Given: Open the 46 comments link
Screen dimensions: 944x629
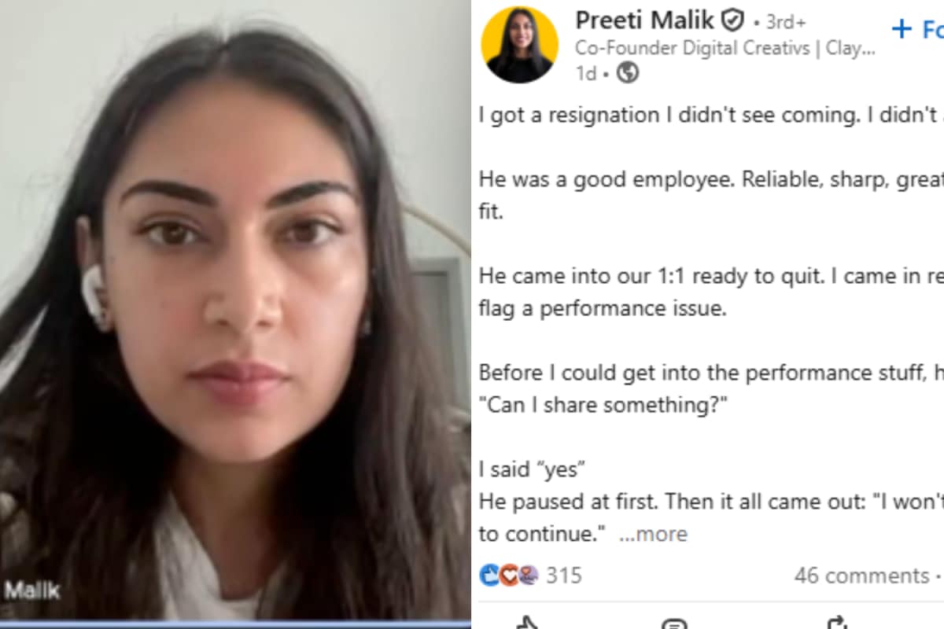Looking at the screenshot, I should pyautogui.click(x=861, y=576).
